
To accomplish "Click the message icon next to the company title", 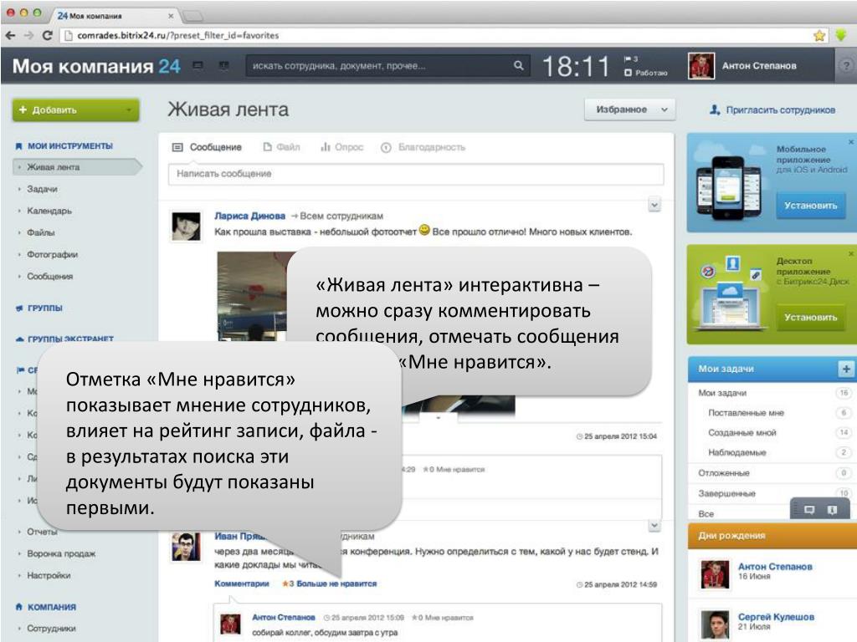I will (x=198, y=65).
